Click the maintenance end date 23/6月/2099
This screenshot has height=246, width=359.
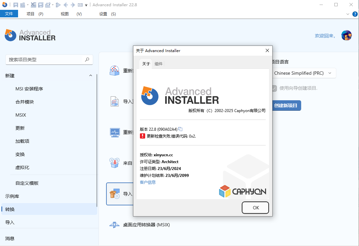[177, 176]
